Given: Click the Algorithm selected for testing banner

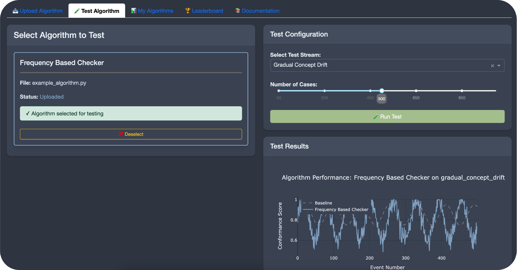Looking at the screenshot, I should point(131,113).
